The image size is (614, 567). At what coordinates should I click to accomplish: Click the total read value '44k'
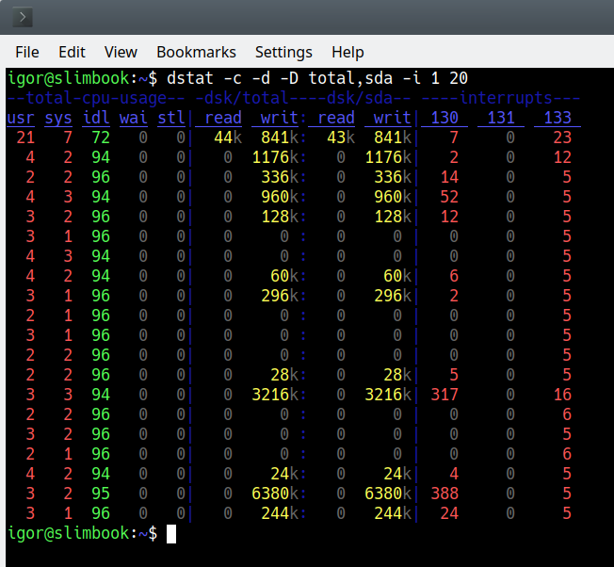pos(228,138)
